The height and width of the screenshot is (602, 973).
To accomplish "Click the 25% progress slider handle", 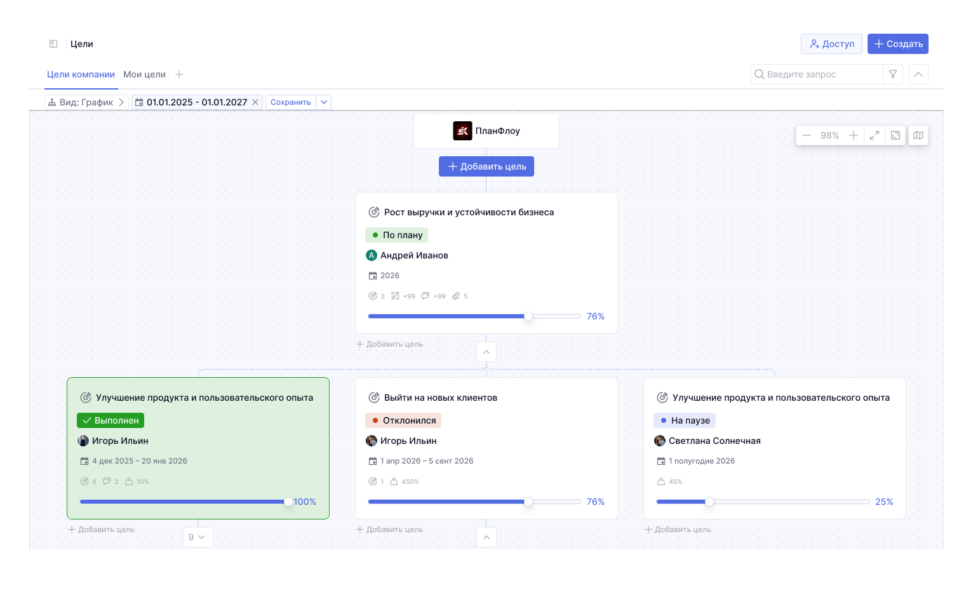I will pos(709,502).
